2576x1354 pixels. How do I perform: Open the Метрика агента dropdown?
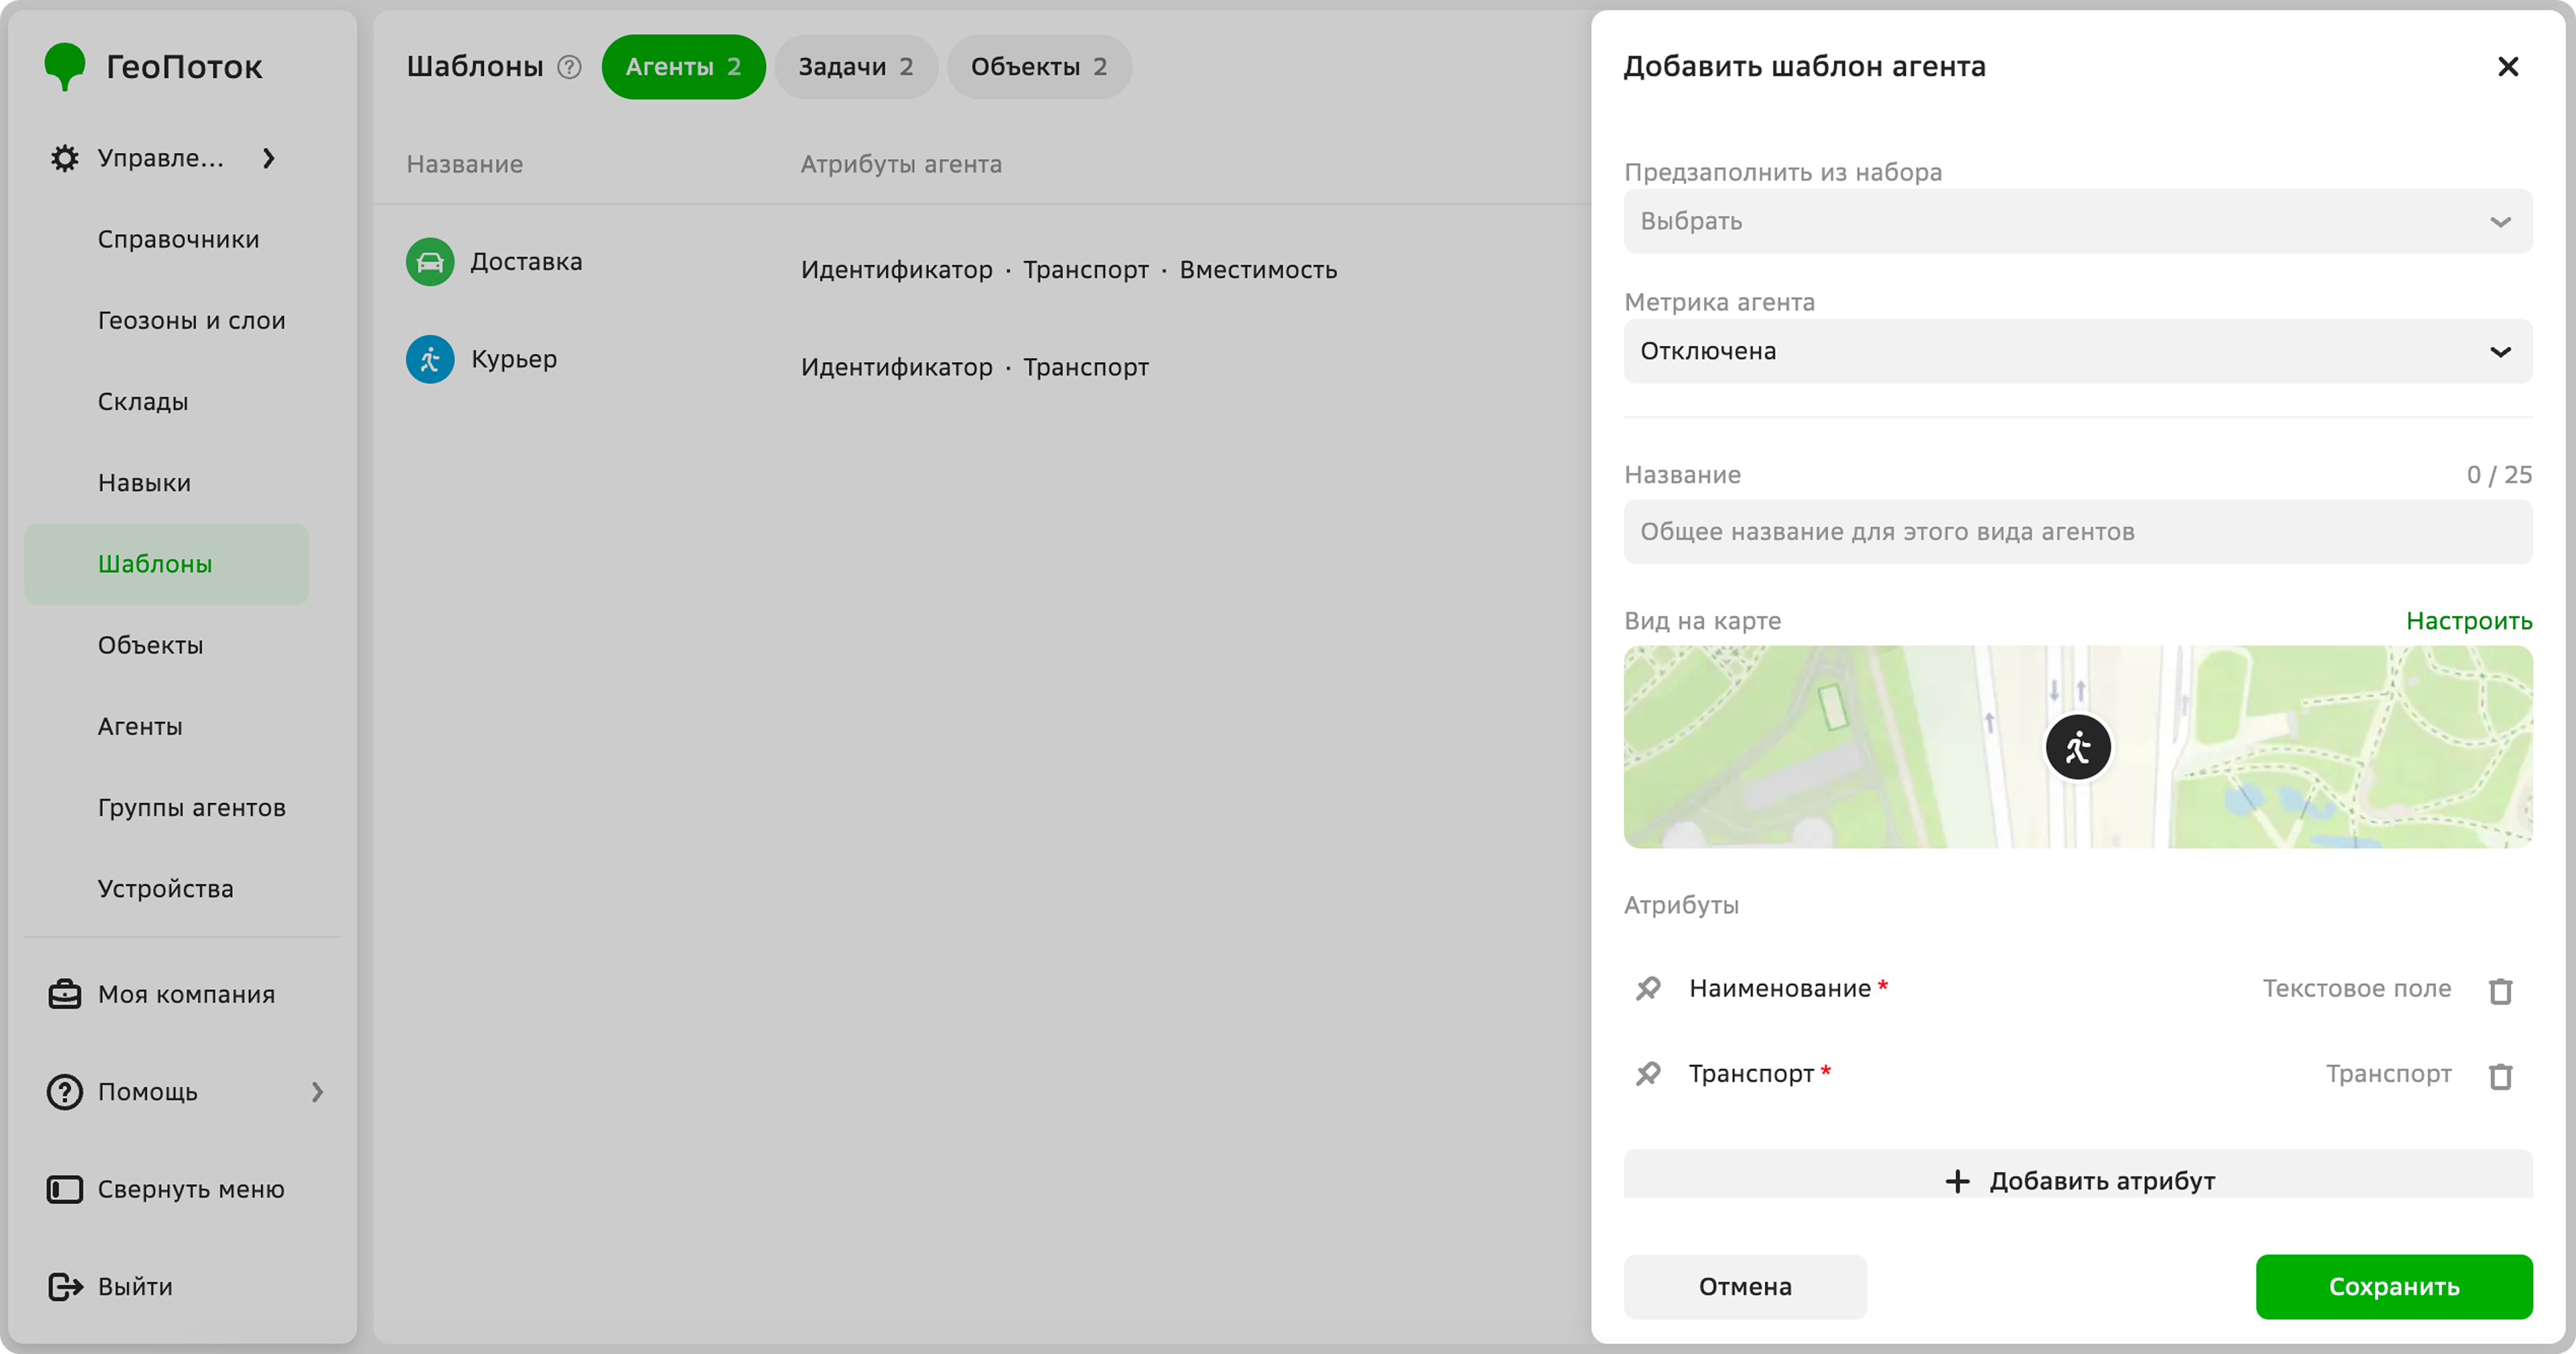pos(2078,351)
